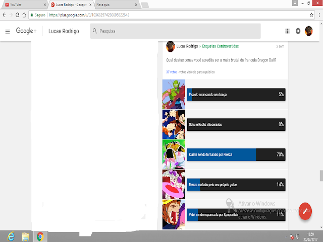Open the notifications bell
The width and height of the screenshot is (323, 242).
coord(298,31)
